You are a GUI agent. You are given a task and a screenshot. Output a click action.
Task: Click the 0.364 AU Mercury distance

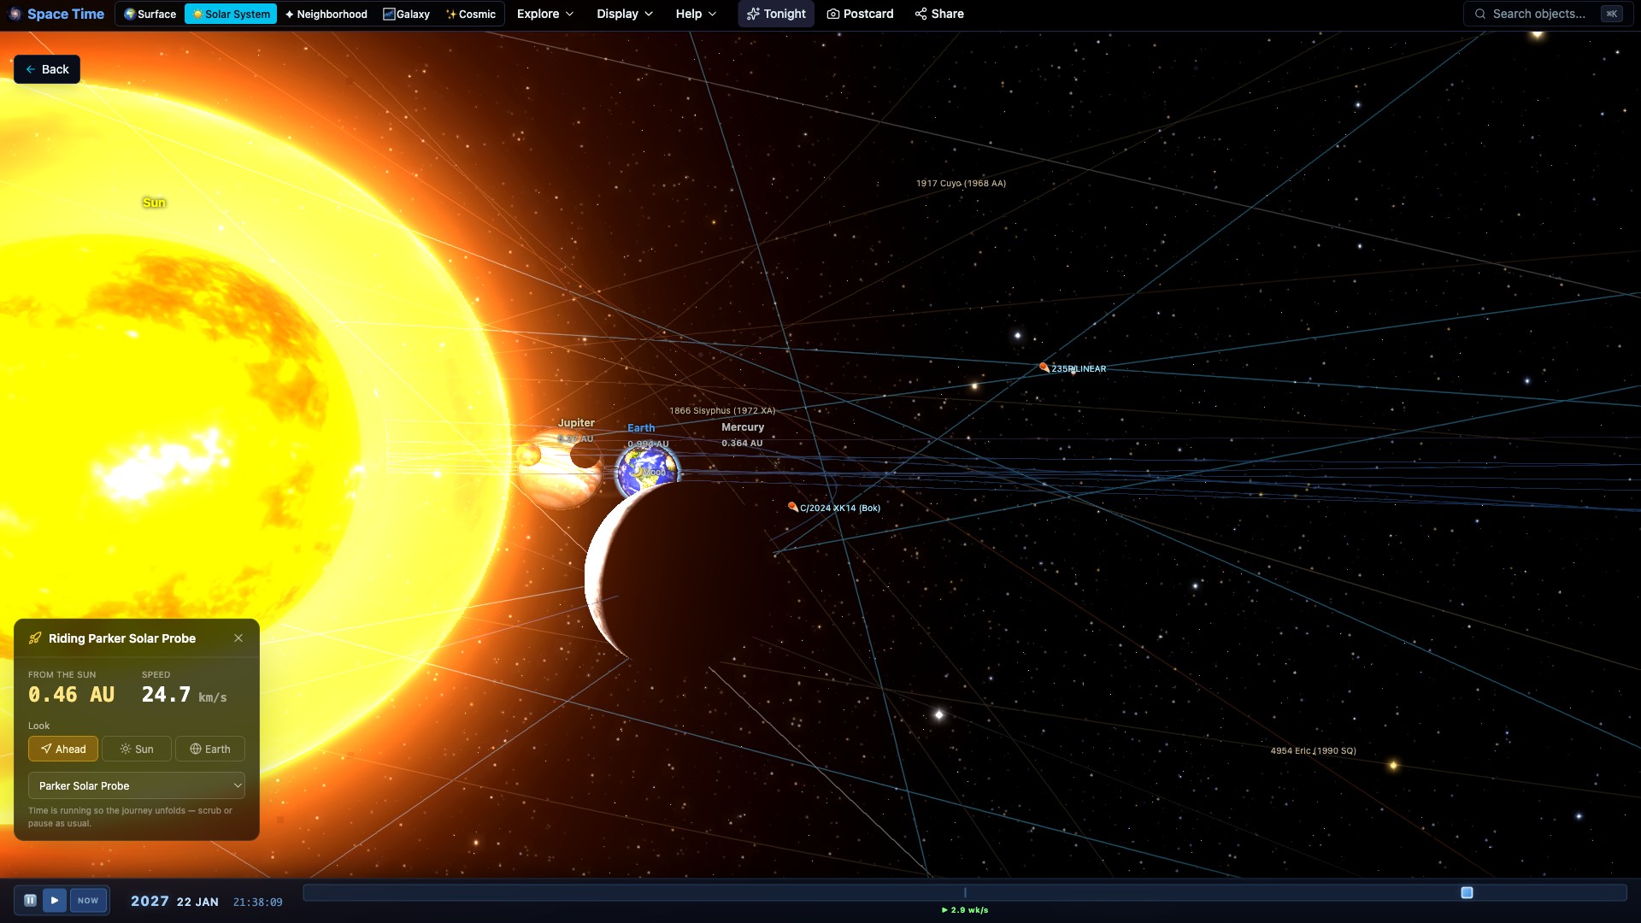pyautogui.click(x=742, y=444)
